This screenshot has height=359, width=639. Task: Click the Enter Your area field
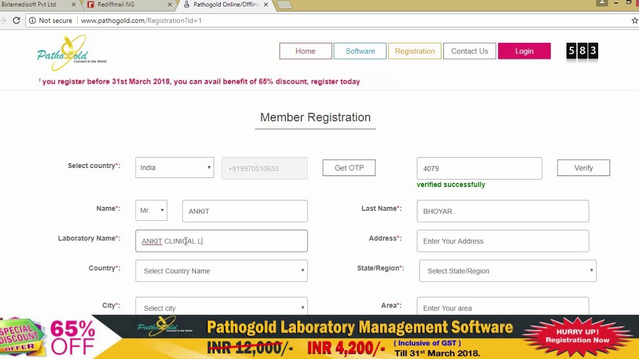click(503, 306)
